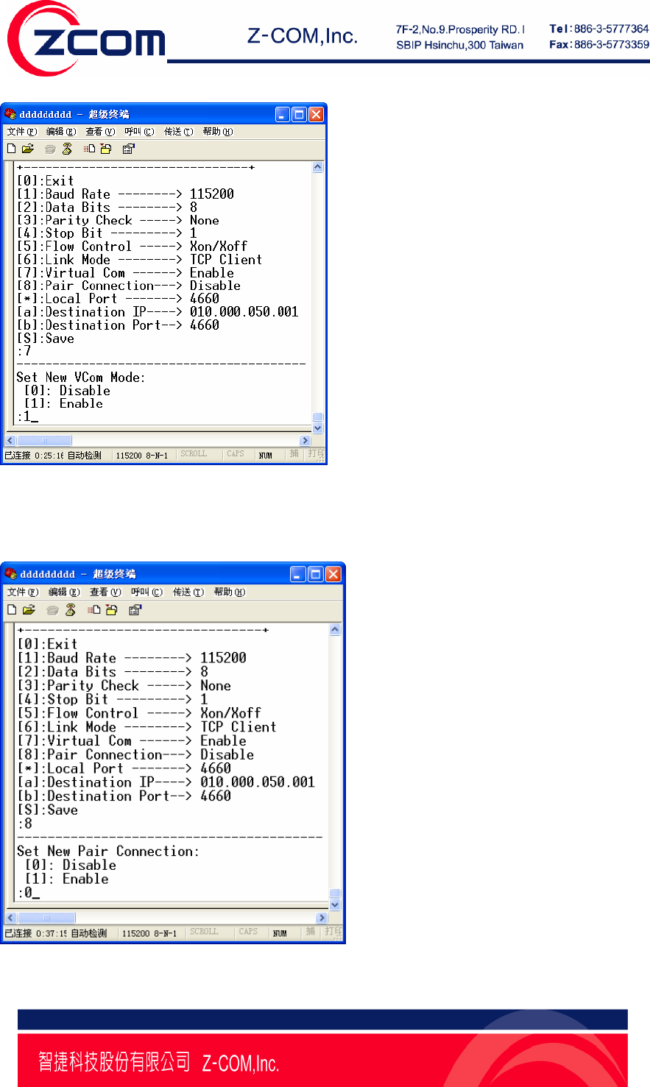Viewport: 650px width, 1087px height.
Task: Click '[6]:Link Mode' line in Pair Connection window
Action: pyautogui.click(x=146, y=727)
